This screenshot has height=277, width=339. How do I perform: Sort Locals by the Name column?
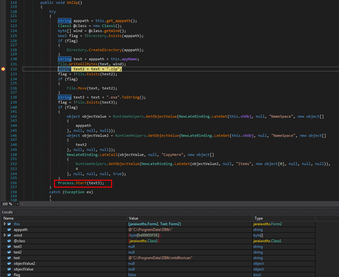click(64, 218)
